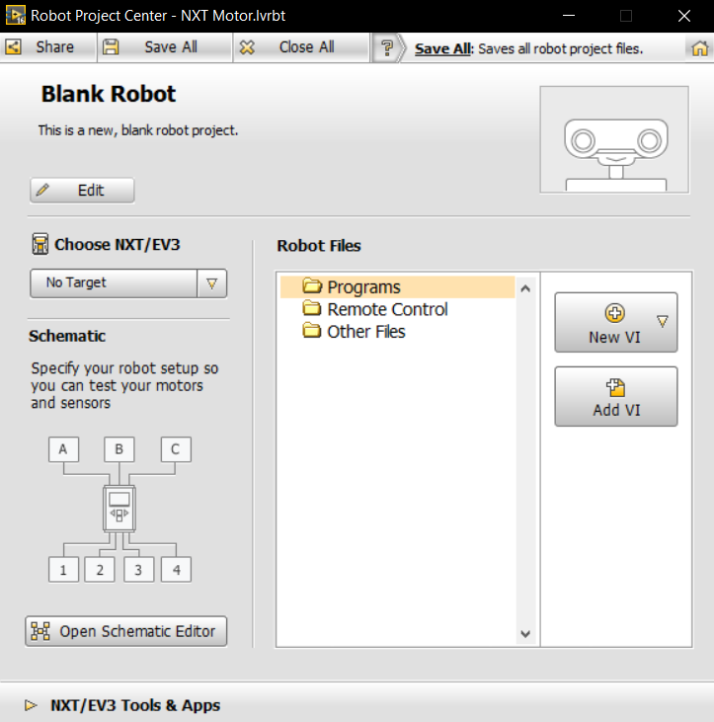Click the Save All help link
The image size is (714, 722).
coord(442,48)
